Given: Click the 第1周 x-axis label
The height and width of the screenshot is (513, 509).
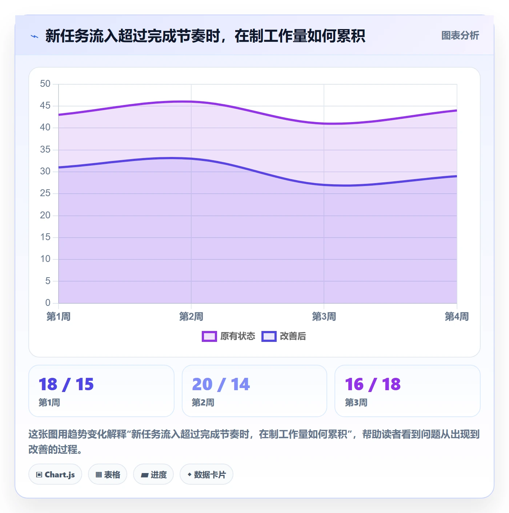Looking at the screenshot, I should pos(58,316).
